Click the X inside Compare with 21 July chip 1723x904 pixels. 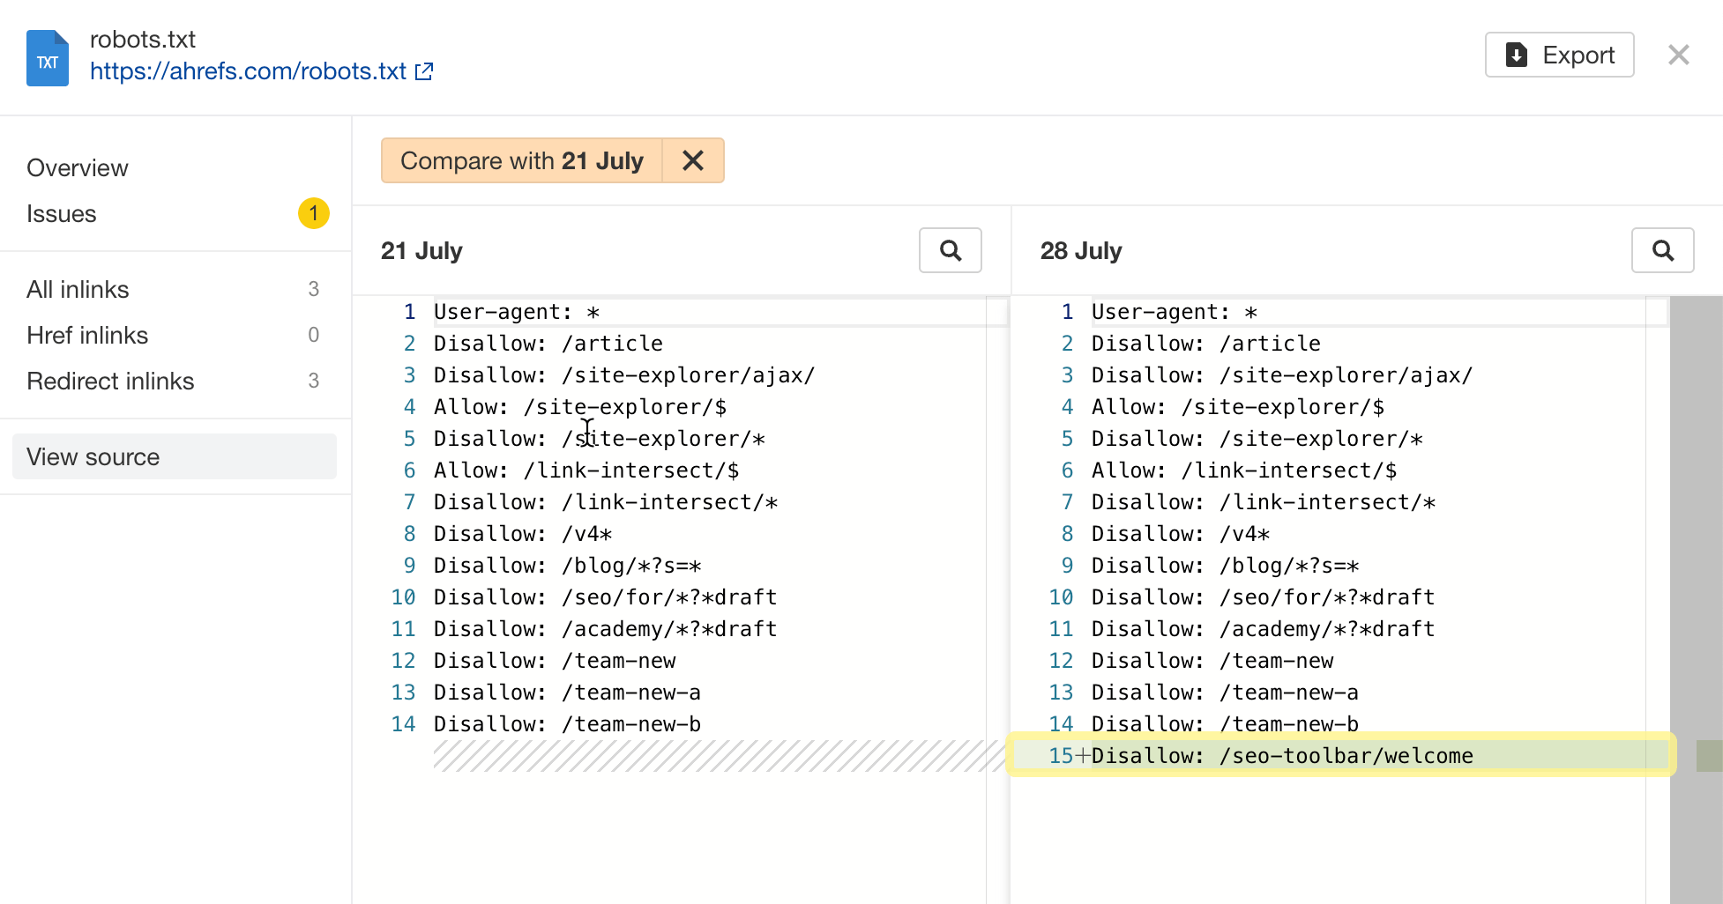(x=693, y=160)
